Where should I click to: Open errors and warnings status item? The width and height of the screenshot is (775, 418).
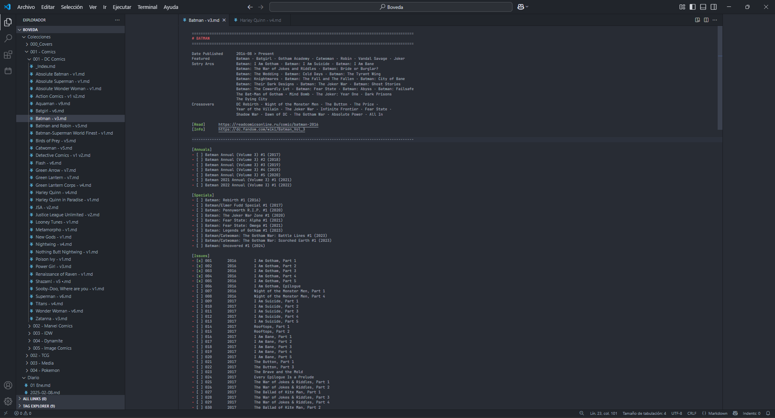23,413
